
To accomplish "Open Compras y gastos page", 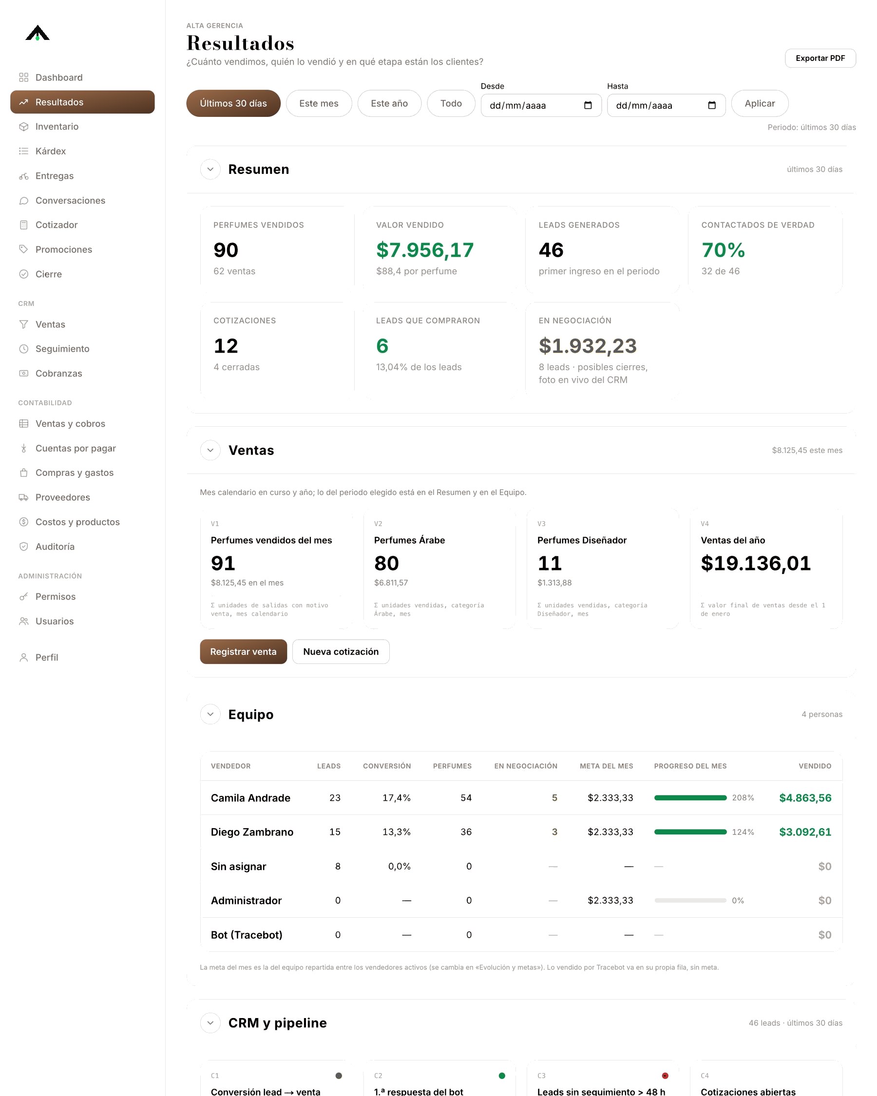I will tap(82, 473).
